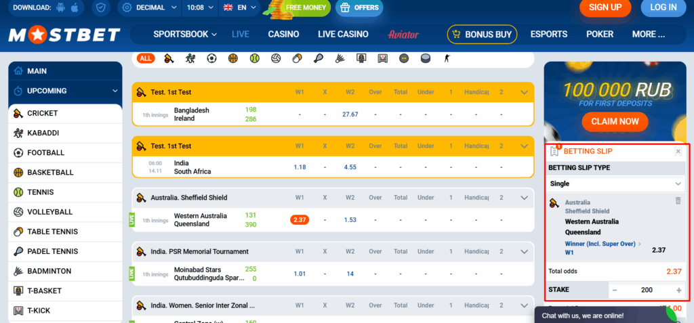Viewport: 694px width, 323px height.
Task: Filter events by tennis ball icon in sports row
Action: pos(255,58)
